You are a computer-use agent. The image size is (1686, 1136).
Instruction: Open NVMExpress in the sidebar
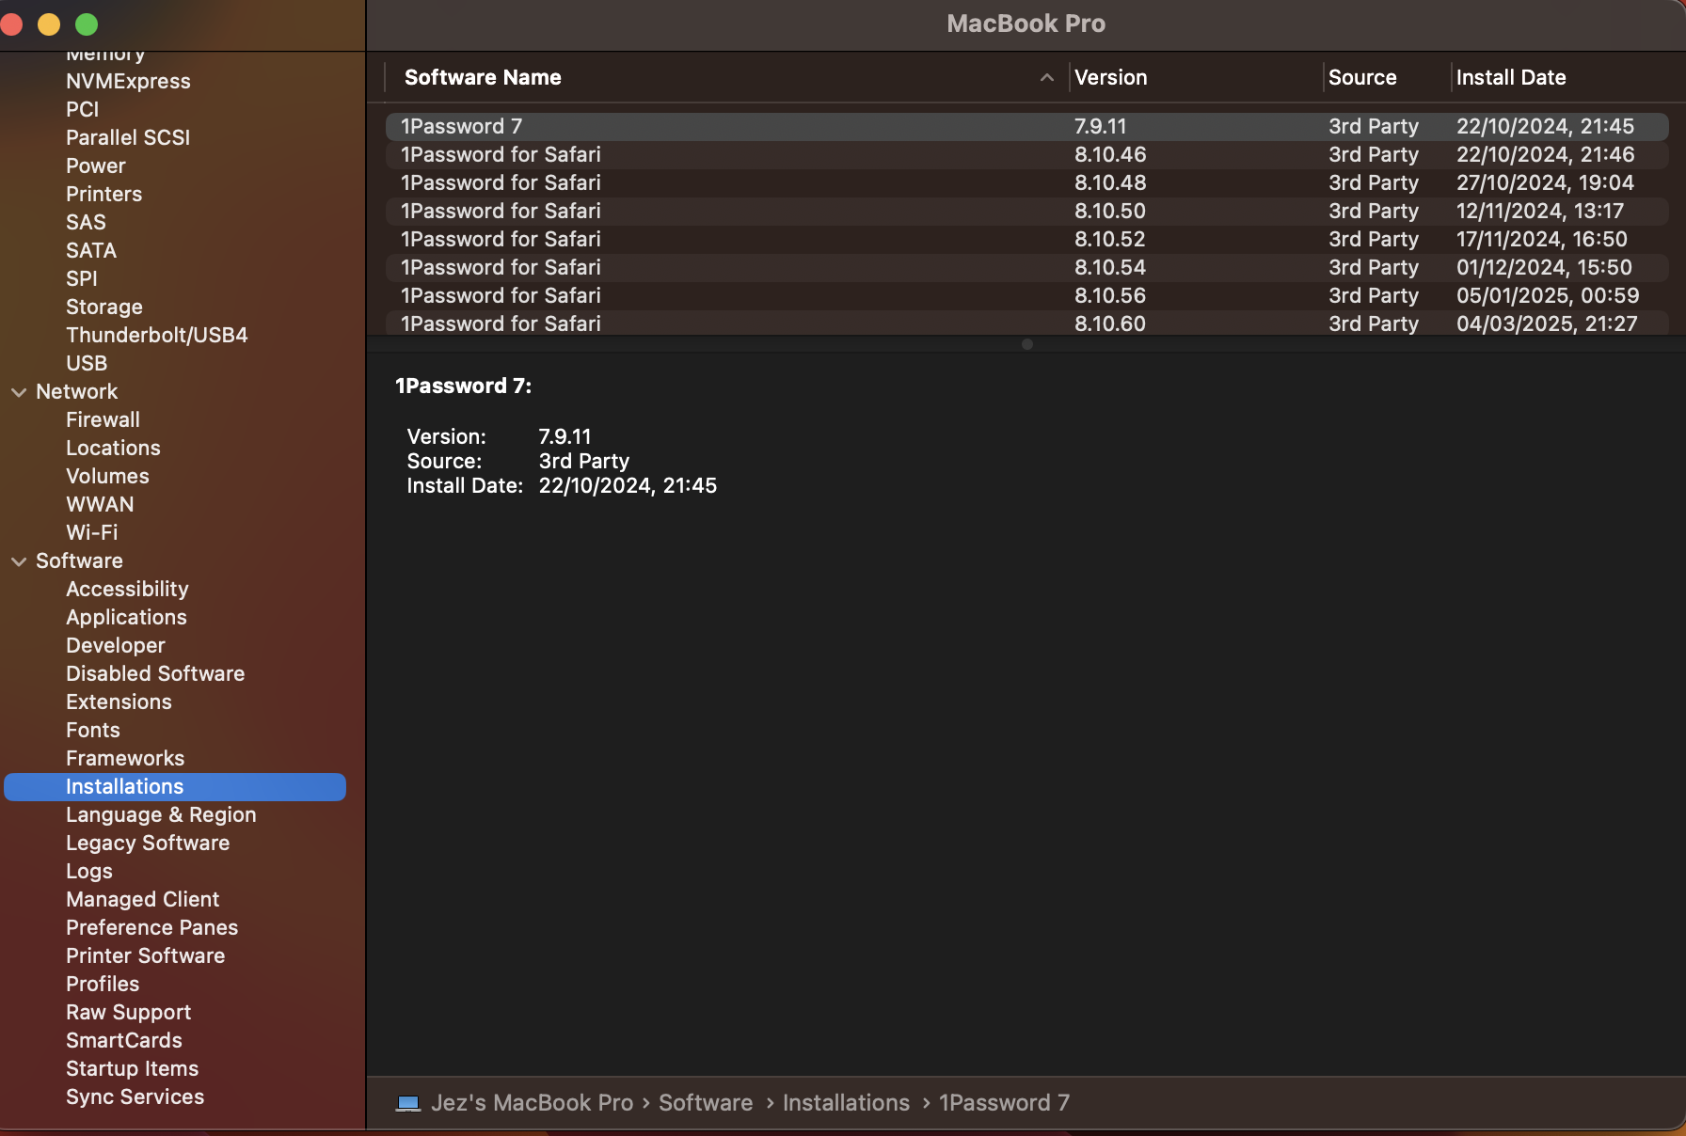tap(128, 82)
